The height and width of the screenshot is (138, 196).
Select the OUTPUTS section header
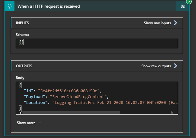point(24,66)
